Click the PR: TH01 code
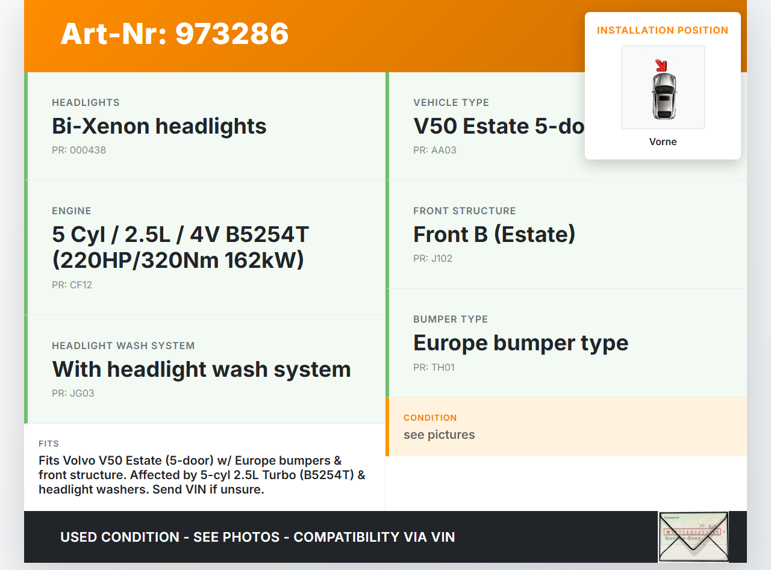771x570 pixels. [x=434, y=367]
